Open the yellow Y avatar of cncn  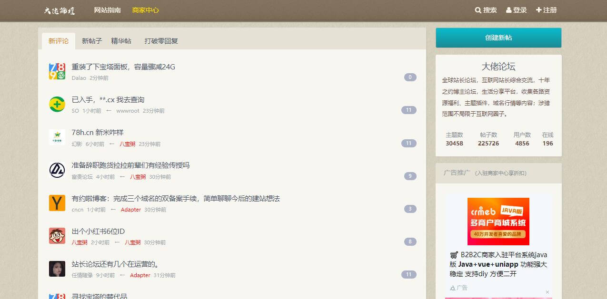[57, 203]
